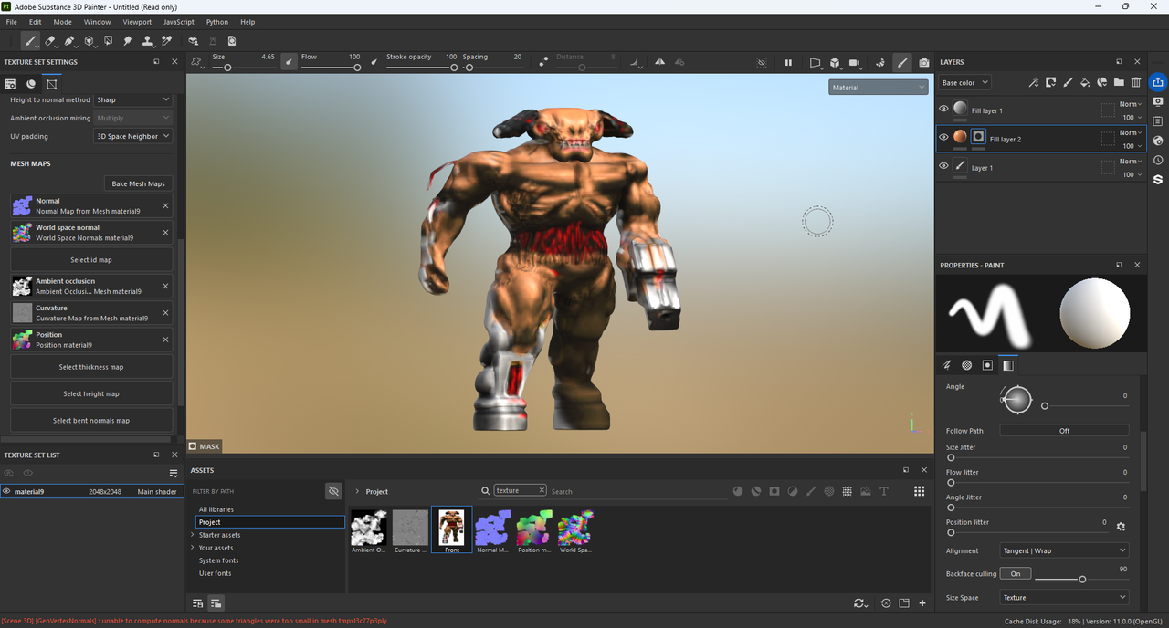Toggle material9 texture set visibility
Viewport: 1169px width, 628px height.
tap(6, 491)
